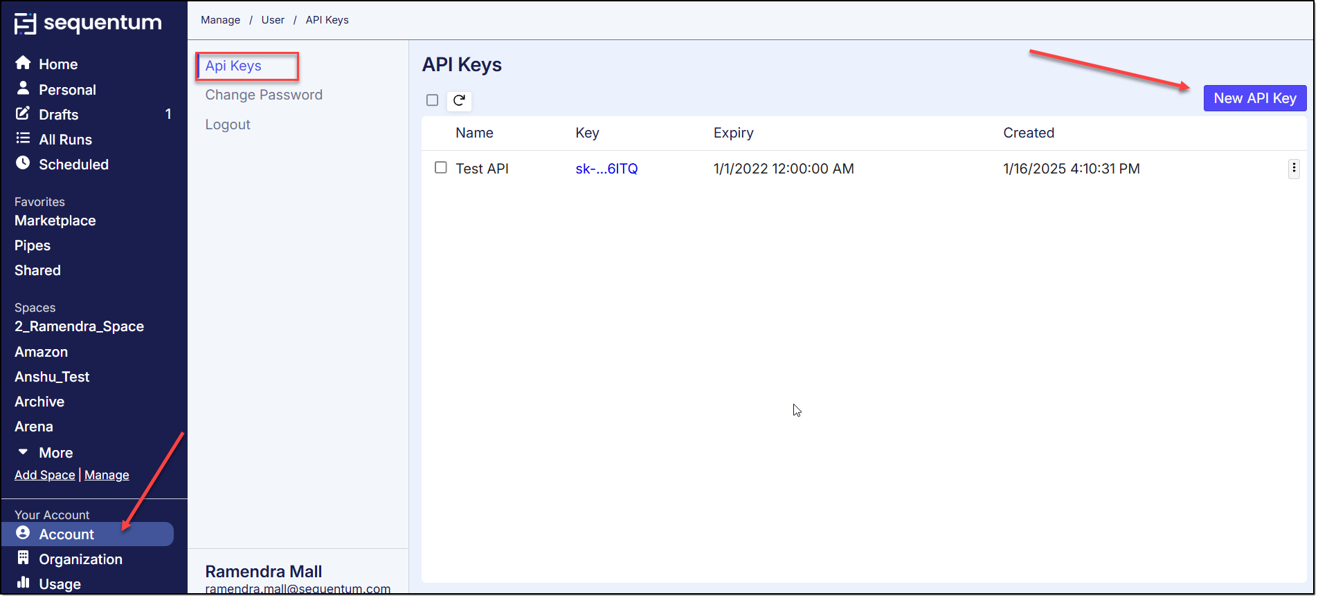Viewport: 1318px width, 598px height.
Task: Click the Add Space link
Action: (x=45, y=475)
